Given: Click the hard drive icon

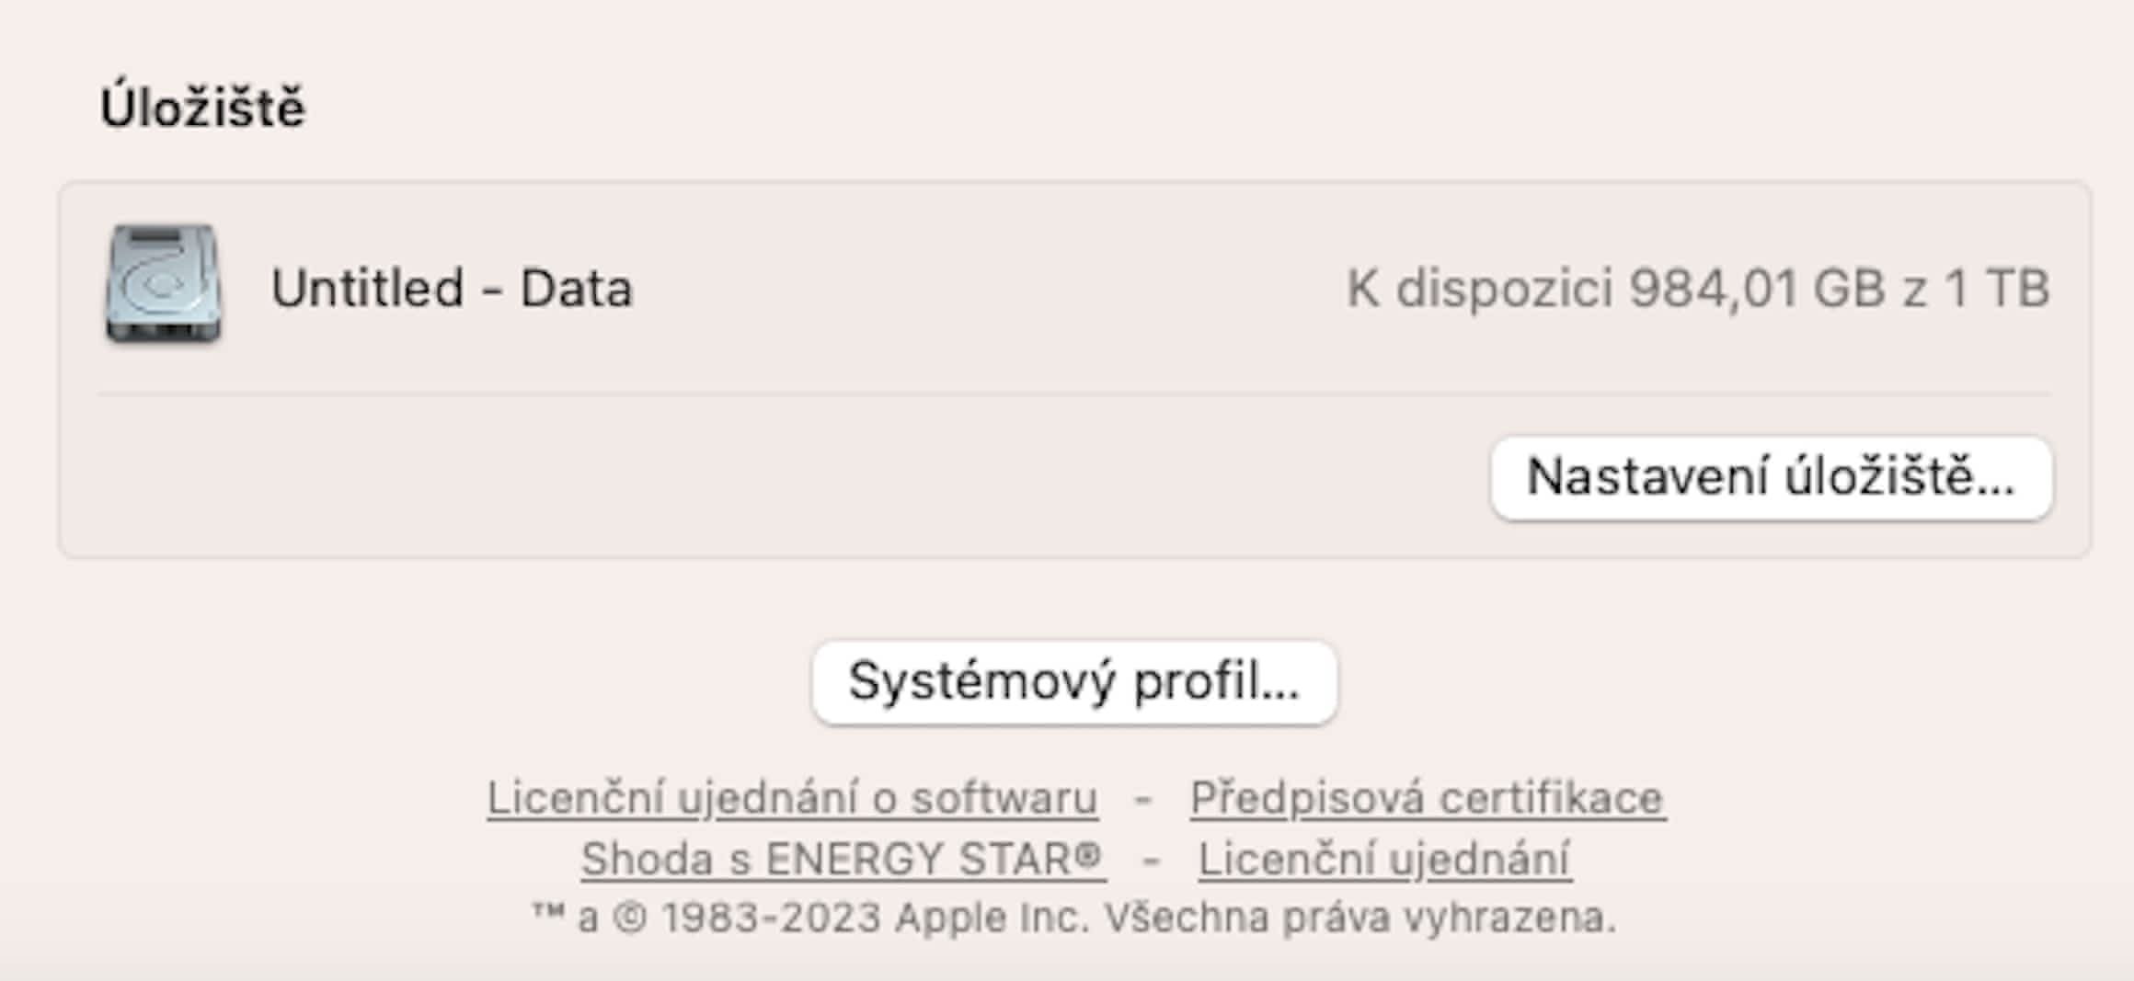Looking at the screenshot, I should pyautogui.click(x=163, y=285).
